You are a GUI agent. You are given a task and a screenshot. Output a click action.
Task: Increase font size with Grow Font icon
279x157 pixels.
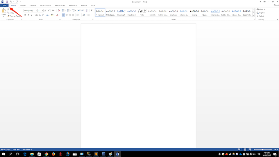(45, 10)
